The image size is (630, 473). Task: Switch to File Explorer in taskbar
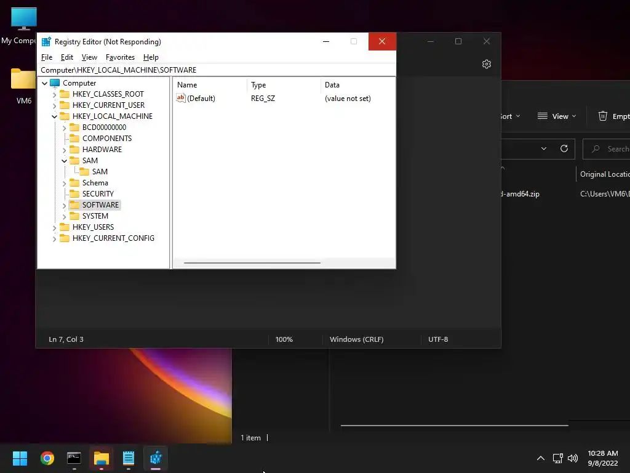pos(102,458)
